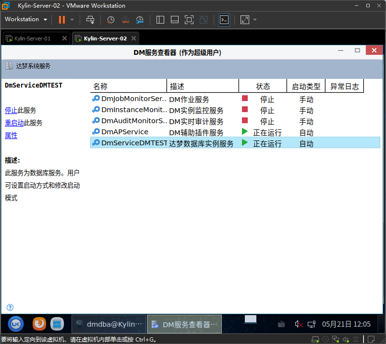Screen dimensions: 386x344
Task: Click red stopped indicator of DM作业服务
Action: [245, 98]
